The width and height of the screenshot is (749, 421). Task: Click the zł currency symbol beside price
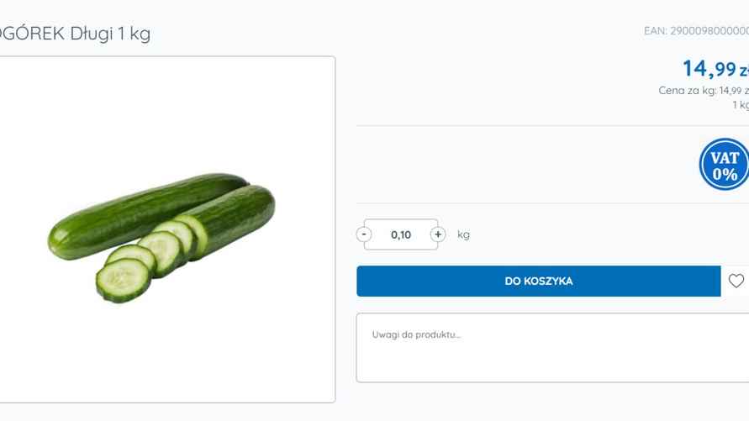pos(744,71)
